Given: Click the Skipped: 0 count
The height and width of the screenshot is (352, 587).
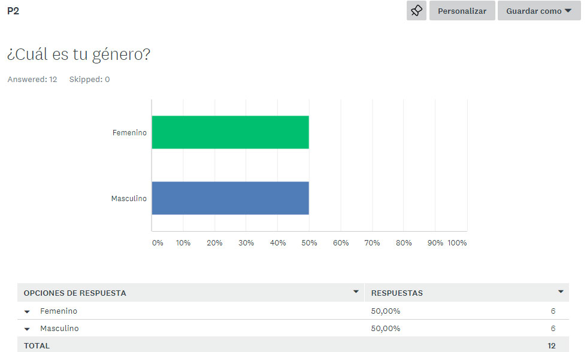Looking at the screenshot, I should click(89, 79).
